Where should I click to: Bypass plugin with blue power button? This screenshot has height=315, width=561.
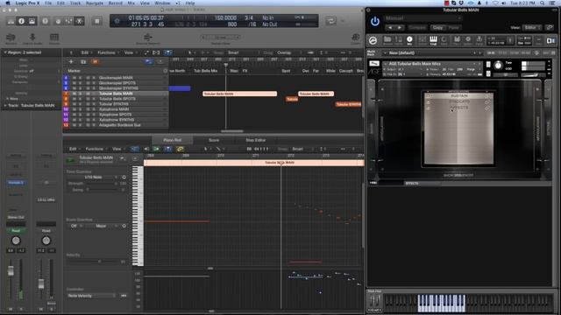pyautogui.click(x=375, y=22)
